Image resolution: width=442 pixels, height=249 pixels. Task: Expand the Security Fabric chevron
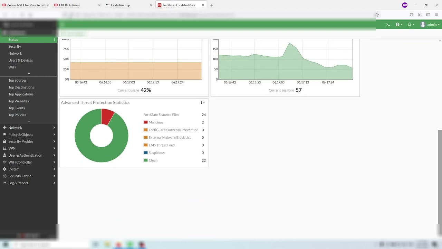pos(54,176)
